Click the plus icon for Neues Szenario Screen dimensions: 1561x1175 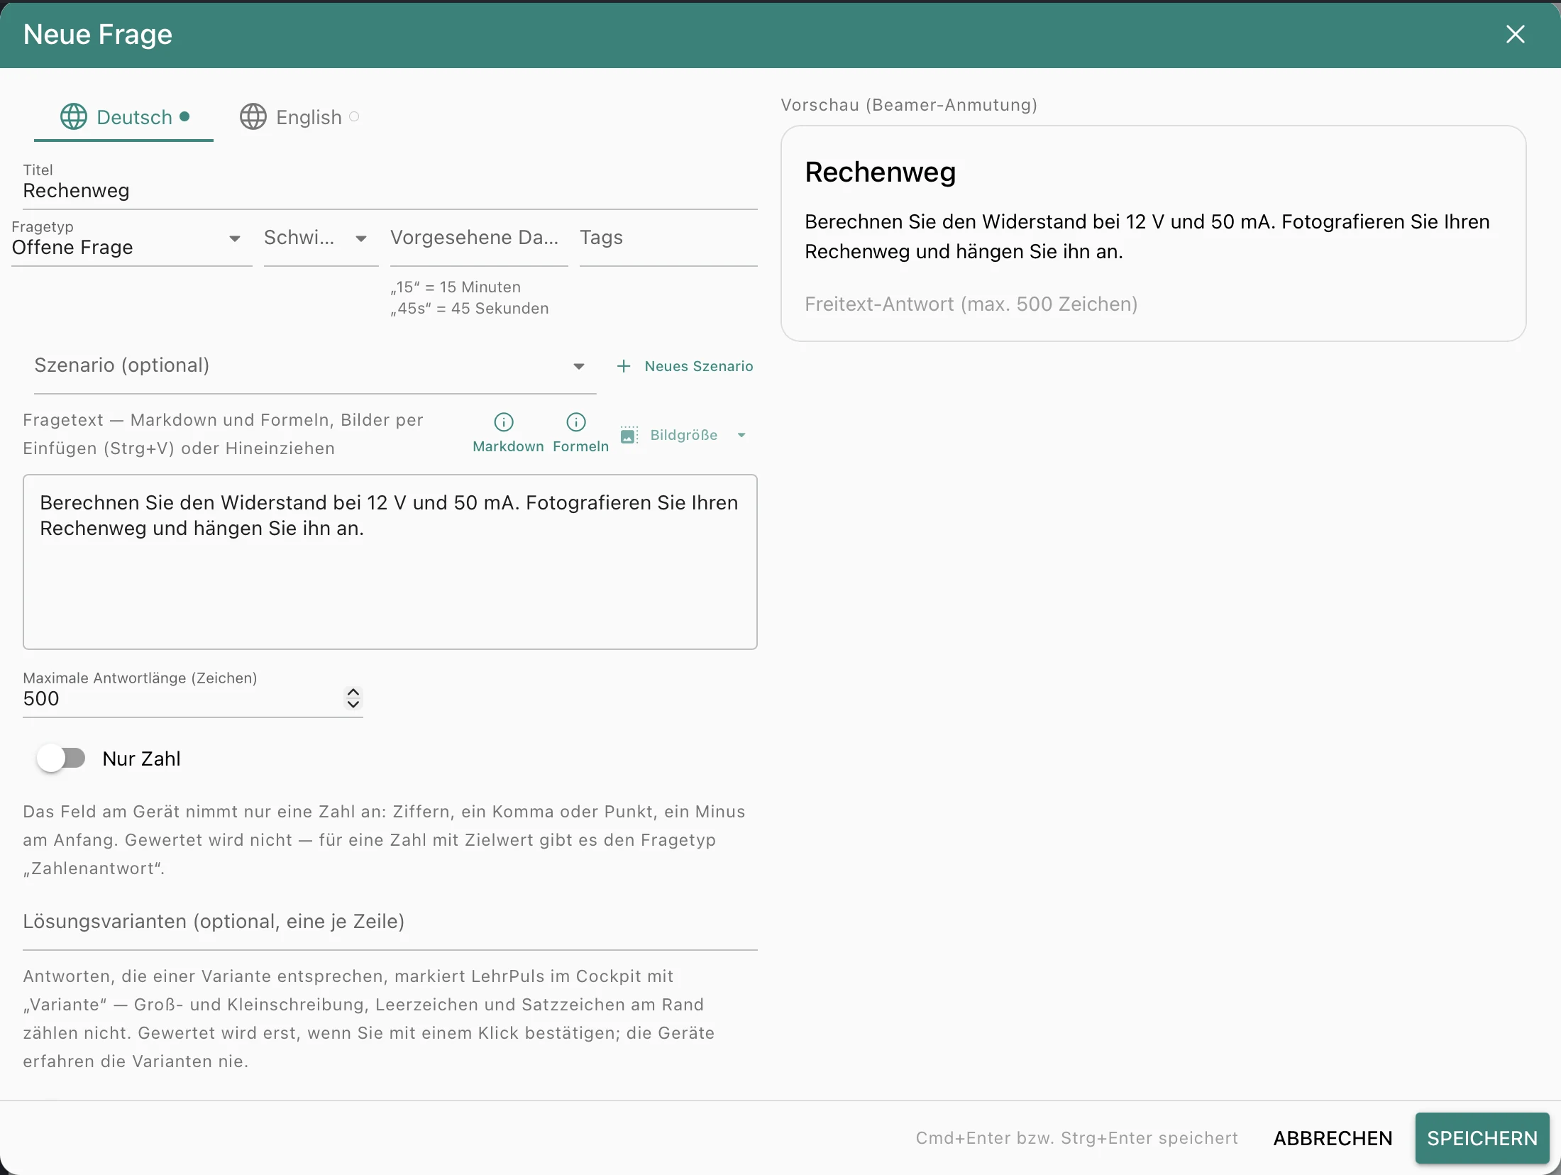(x=624, y=366)
